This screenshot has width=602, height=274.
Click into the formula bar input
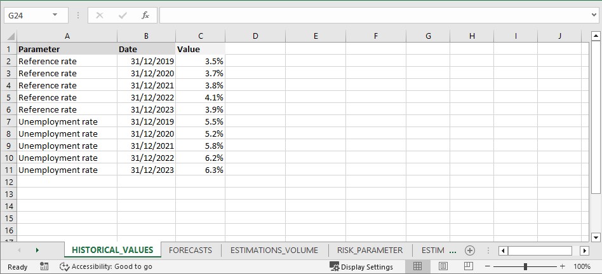[375, 15]
